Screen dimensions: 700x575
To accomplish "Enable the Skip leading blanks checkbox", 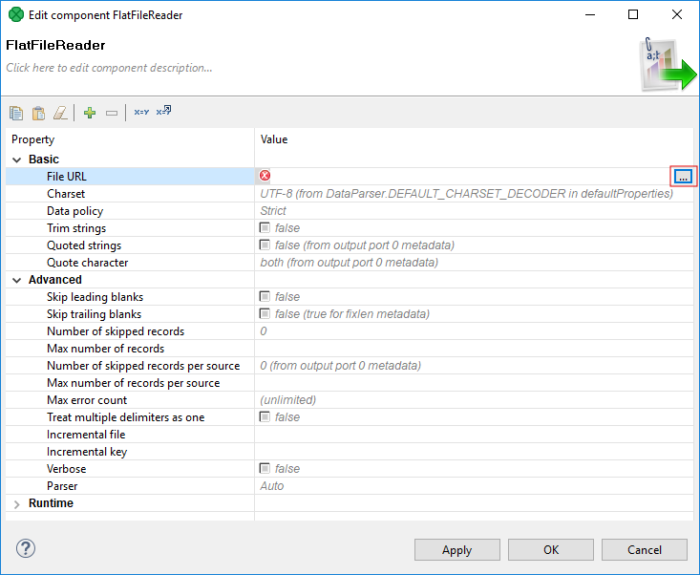I will tap(265, 297).
